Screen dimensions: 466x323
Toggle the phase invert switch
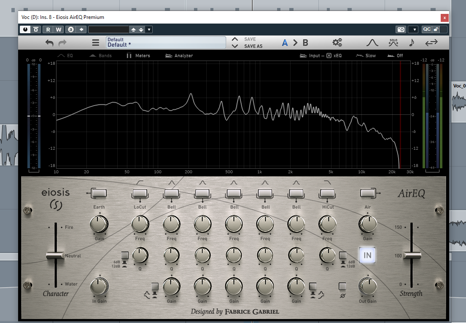pos(342,286)
